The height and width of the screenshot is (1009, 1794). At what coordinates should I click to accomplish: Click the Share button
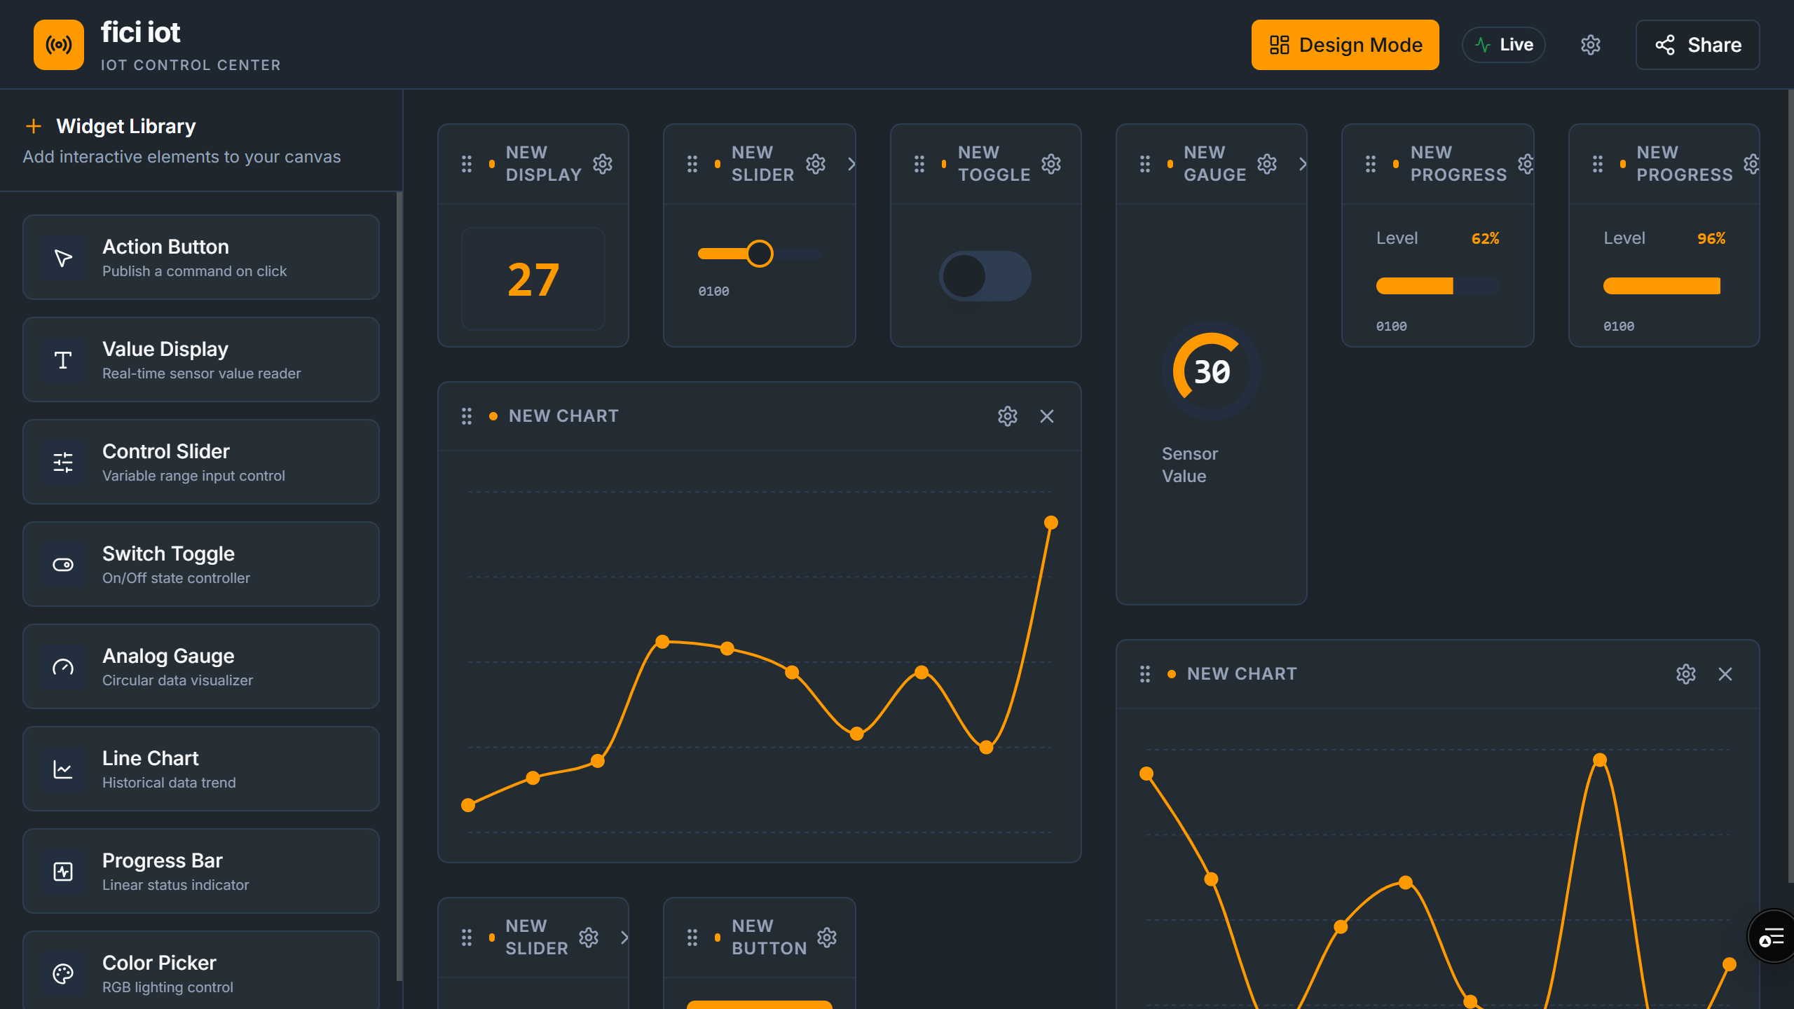[x=1697, y=45]
